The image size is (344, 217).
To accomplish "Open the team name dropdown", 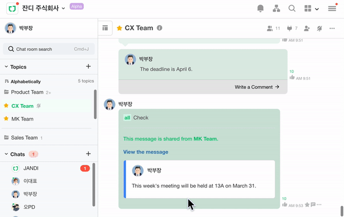I will [x=63, y=9].
